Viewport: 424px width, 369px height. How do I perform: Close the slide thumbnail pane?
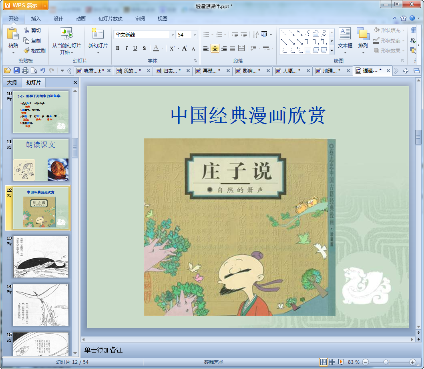(75, 82)
